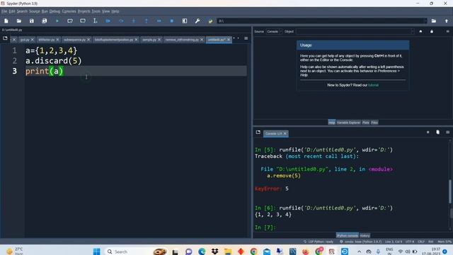This screenshot has height=255, width=453.
Task: Step out of function in debugger
Action: pyautogui.click(x=147, y=21)
